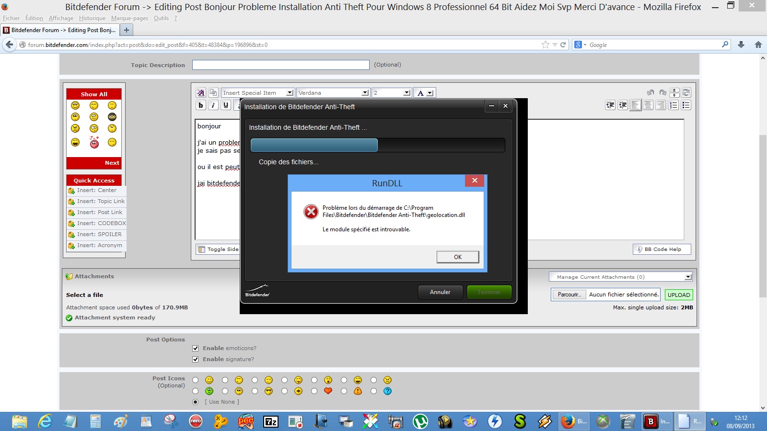Open a new Firefox tab
The height and width of the screenshot is (431, 767).
(x=127, y=30)
